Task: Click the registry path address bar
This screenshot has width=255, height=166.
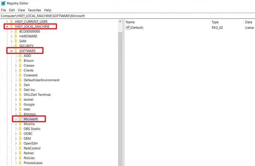Action: pyautogui.click(x=127, y=16)
